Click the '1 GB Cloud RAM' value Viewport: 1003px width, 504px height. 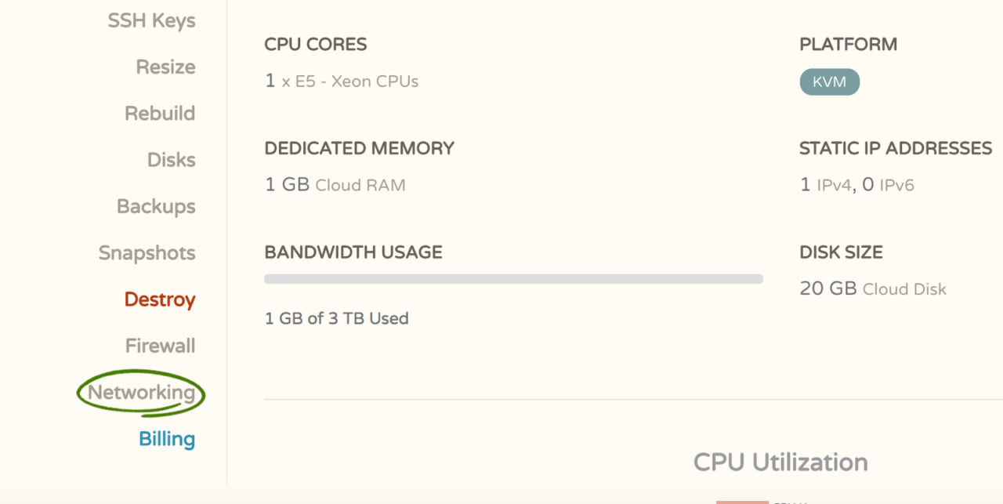tap(335, 185)
